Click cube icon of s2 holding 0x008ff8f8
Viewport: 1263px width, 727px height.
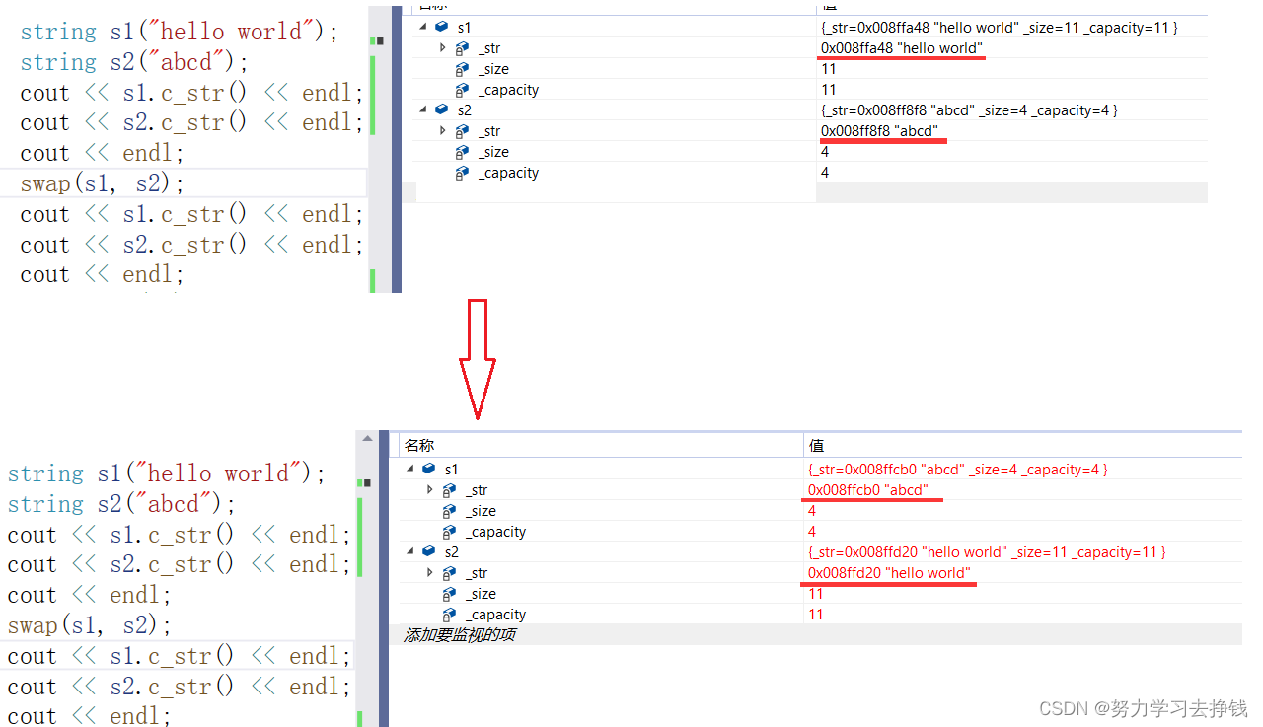(x=441, y=110)
